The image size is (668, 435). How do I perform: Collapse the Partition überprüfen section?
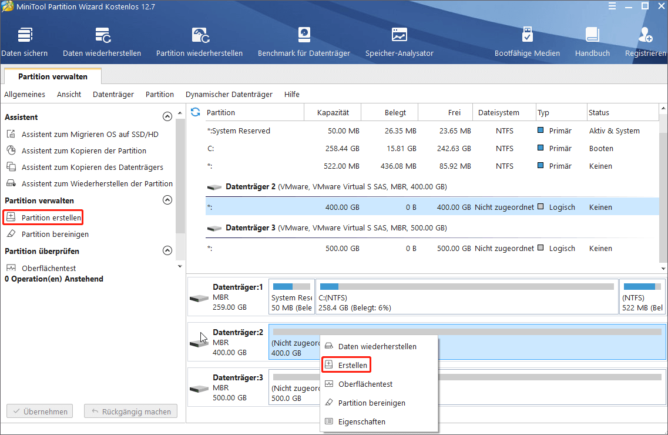tap(167, 251)
